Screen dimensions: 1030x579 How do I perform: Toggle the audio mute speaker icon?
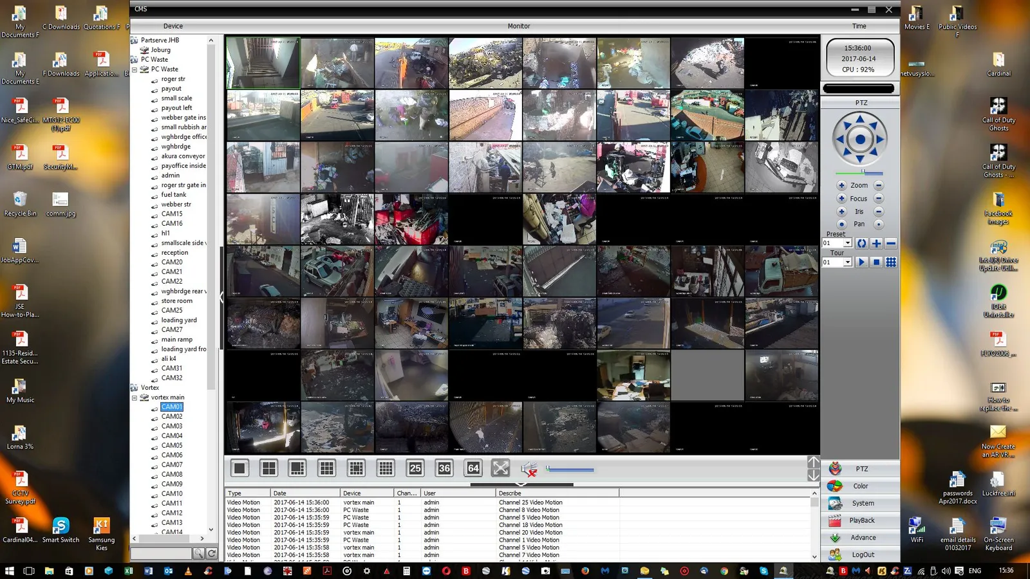click(529, 469)
